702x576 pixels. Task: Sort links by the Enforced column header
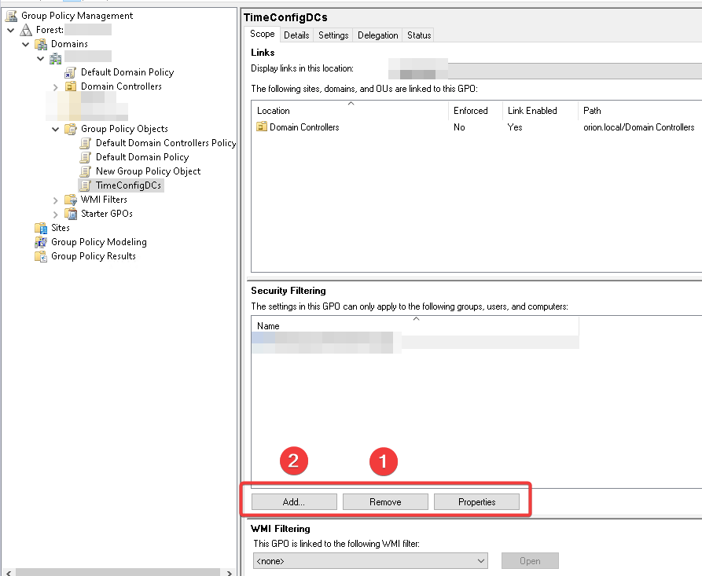[471, 111]
